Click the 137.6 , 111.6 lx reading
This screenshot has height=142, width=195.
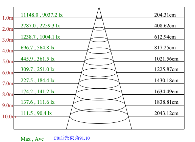[38, 102]
